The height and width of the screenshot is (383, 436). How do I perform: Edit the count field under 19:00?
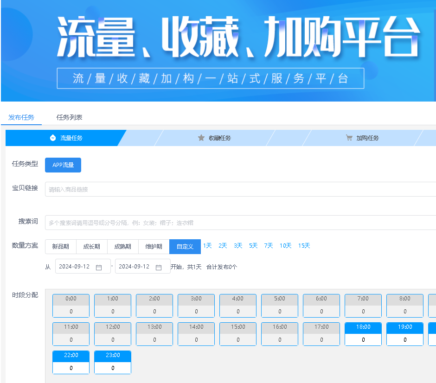405,339
